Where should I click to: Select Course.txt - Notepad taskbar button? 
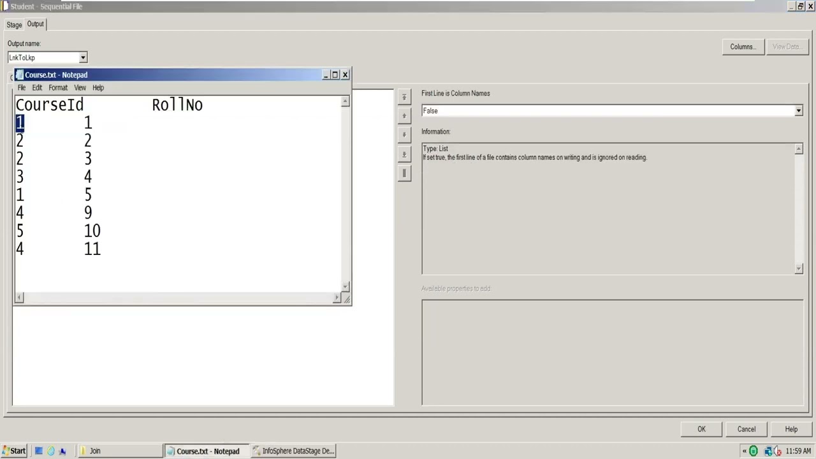(x=207, y=451)
